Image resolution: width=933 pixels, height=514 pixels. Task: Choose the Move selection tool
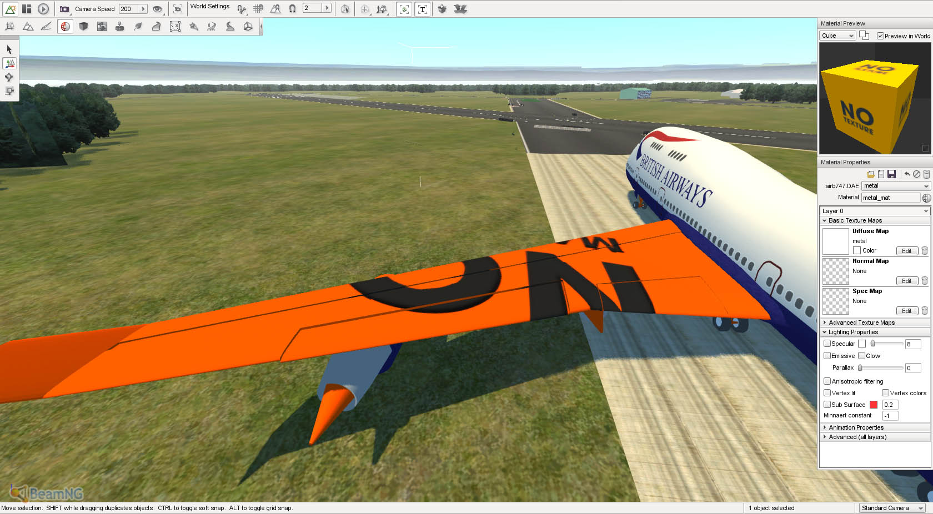click(9, 63)
